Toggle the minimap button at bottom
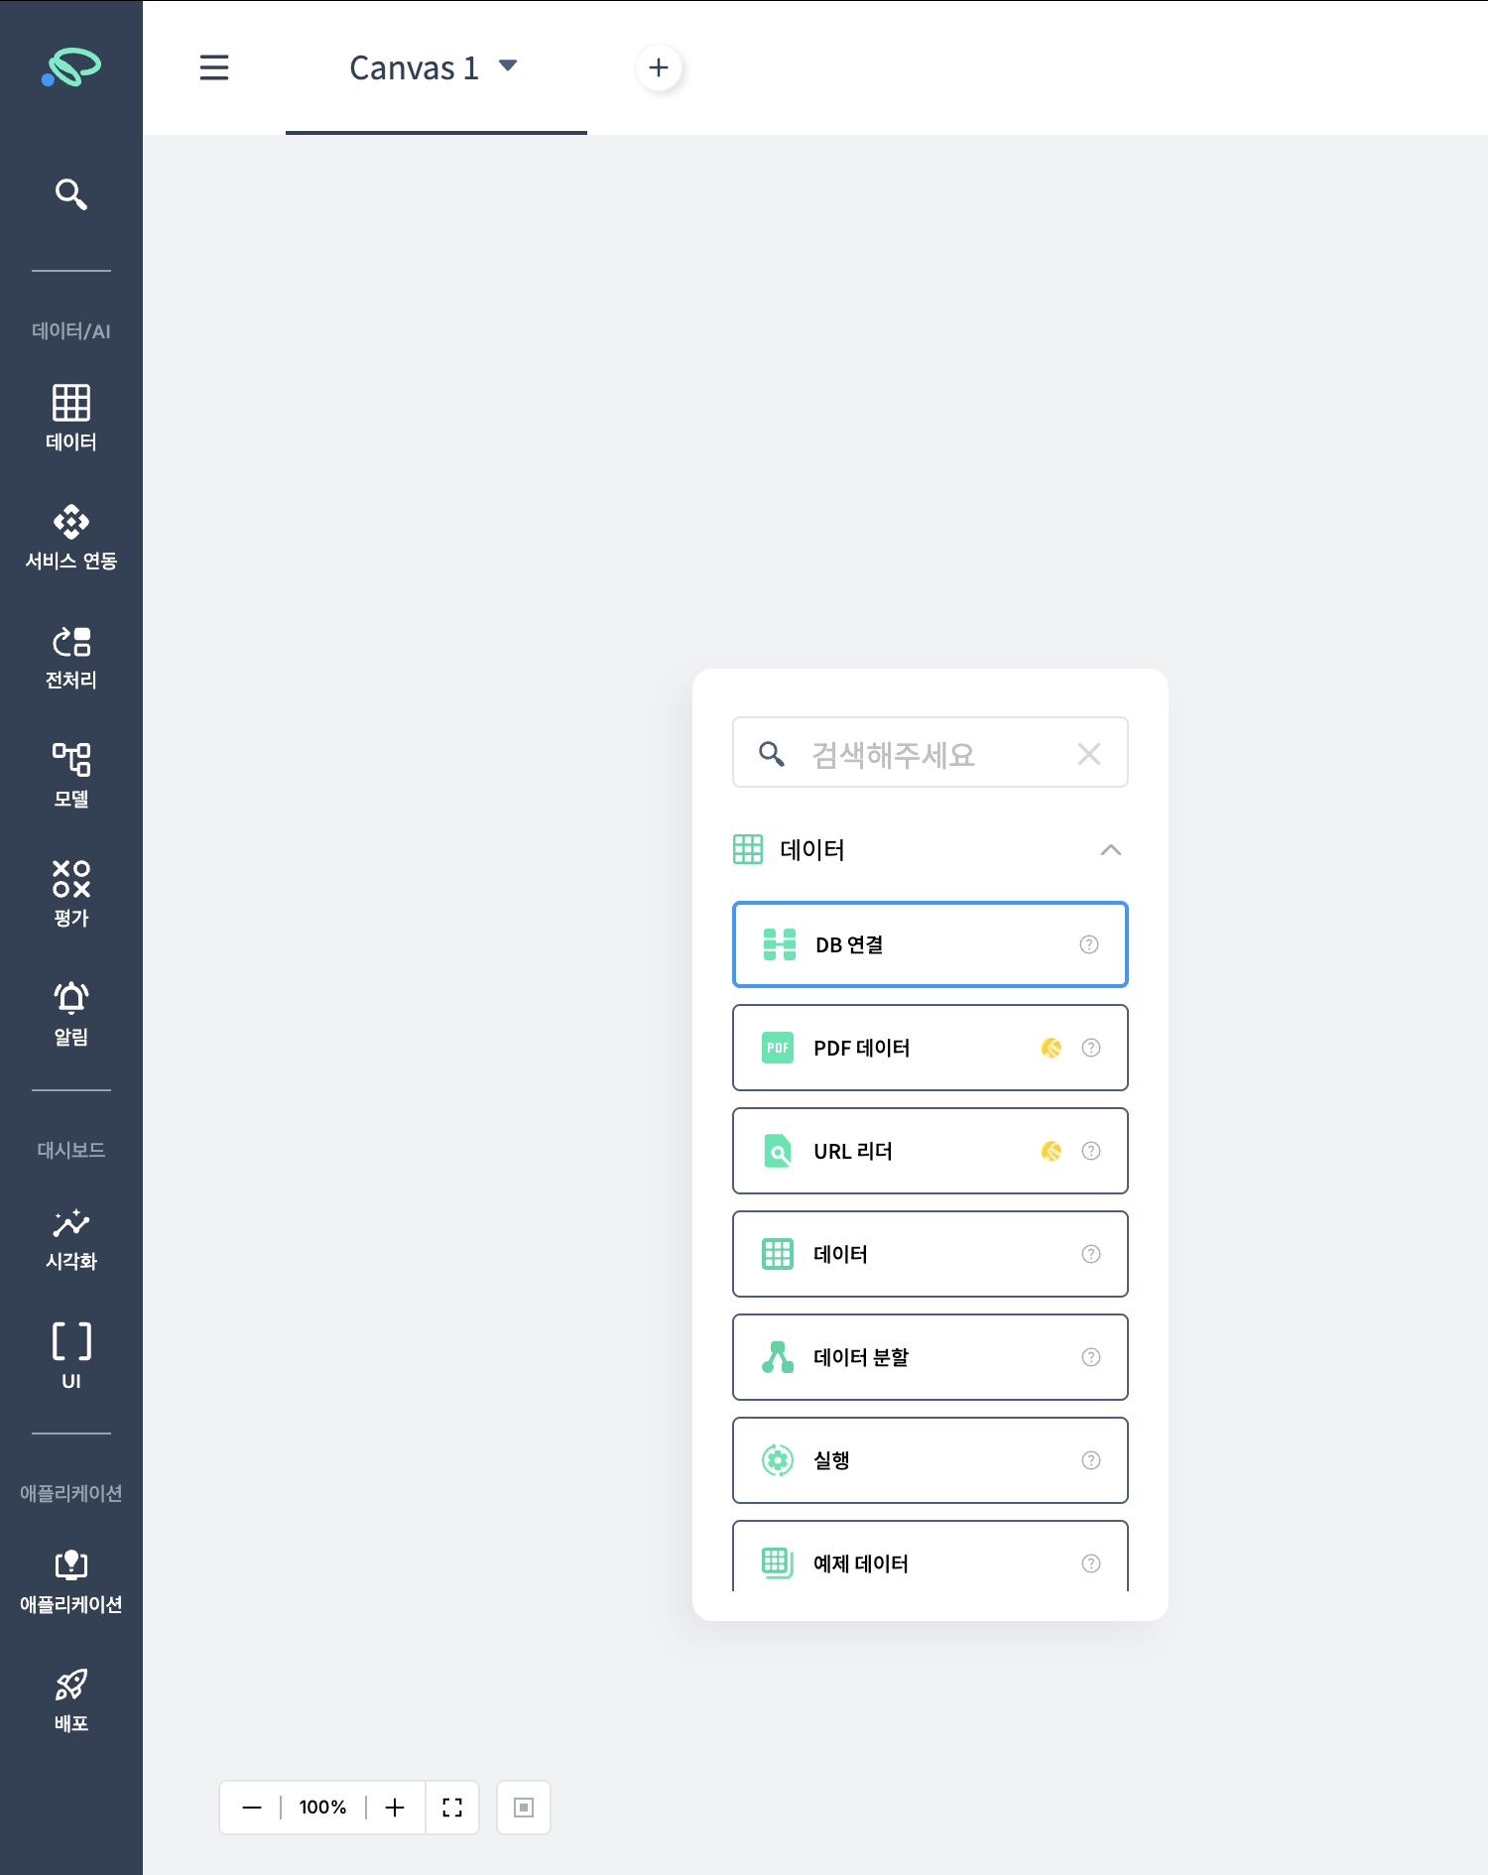The height and width of the screenshot is (1875, 1488). [524, 1808]
